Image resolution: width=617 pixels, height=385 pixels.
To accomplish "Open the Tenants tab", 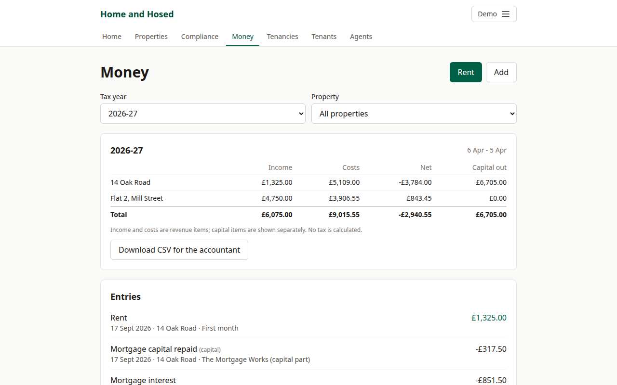I will (x=324, y=37).
